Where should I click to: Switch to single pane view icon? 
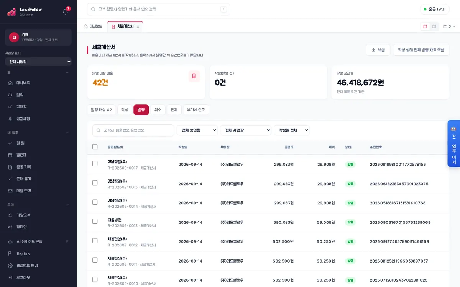425,26
